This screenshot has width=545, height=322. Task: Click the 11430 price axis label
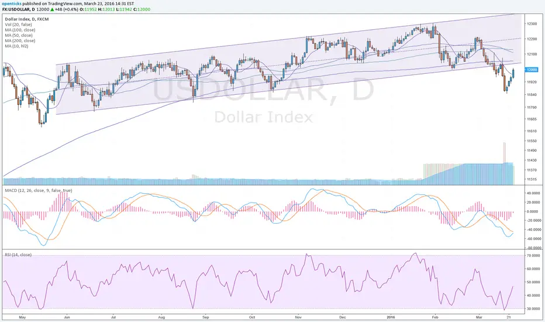point(532,160)
